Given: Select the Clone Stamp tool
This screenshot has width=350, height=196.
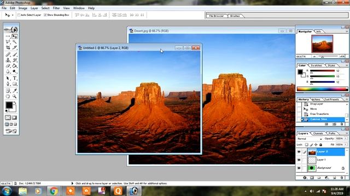Looking at the screenshot, I should click(8, 60).
